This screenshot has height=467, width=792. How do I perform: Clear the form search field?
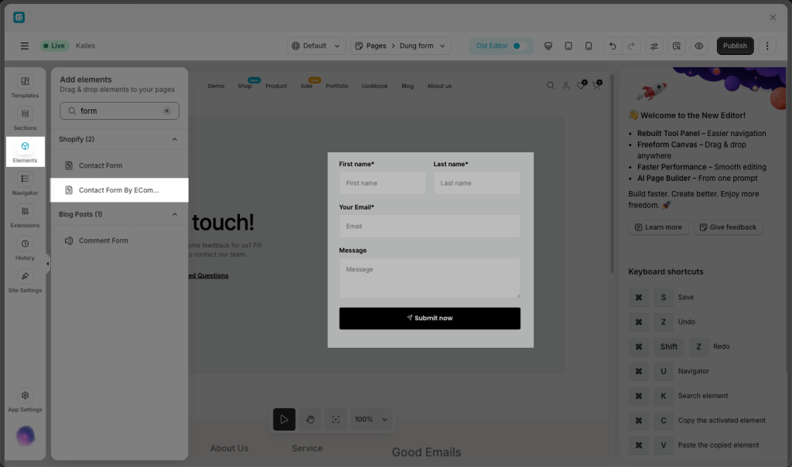click(166, 111)
